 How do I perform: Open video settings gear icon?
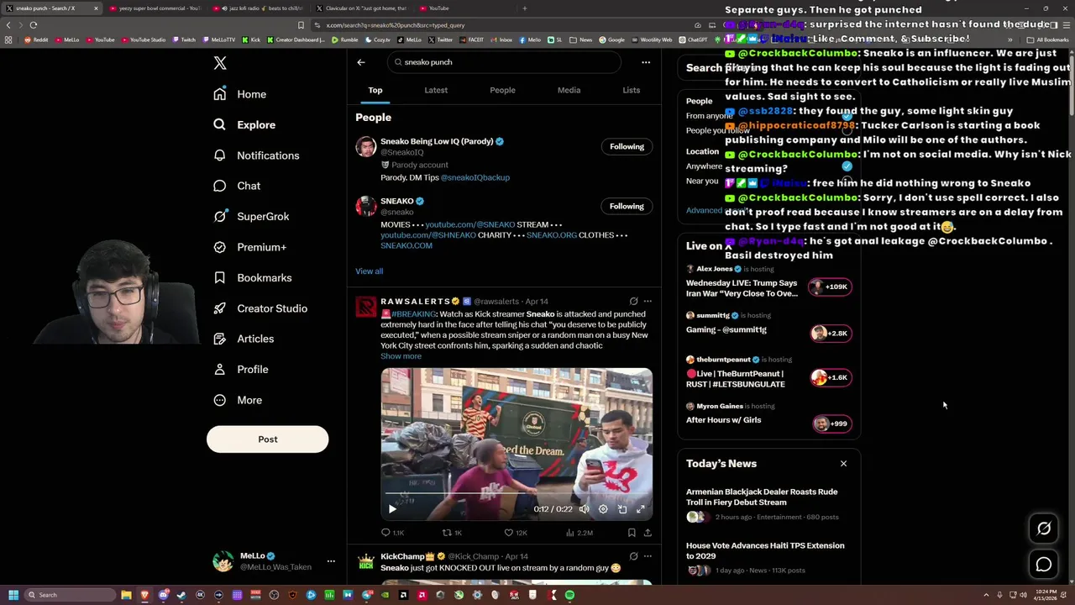click(x=603, y=508)
